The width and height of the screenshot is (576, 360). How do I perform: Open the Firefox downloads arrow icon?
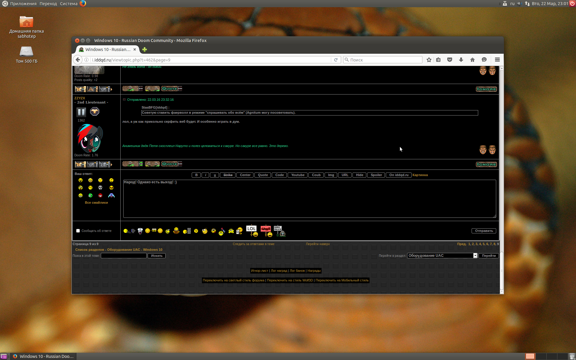click(x=461, y=60)
